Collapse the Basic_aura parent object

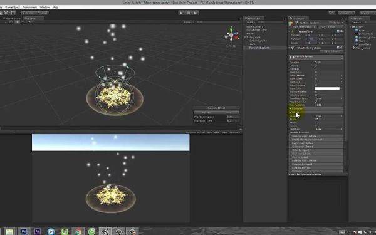(x=245, y=38)
